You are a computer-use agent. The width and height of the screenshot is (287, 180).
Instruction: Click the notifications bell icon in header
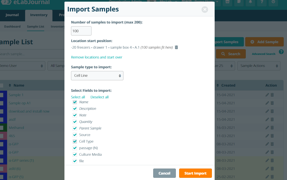tap(250, 2)
